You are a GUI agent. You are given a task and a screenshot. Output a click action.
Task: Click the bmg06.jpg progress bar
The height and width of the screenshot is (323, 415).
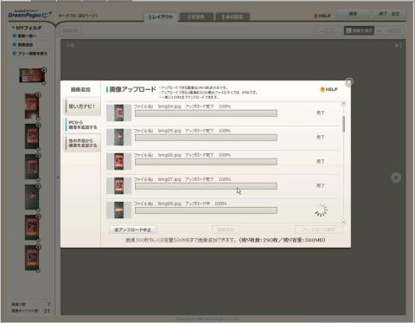tap(206, 162)
